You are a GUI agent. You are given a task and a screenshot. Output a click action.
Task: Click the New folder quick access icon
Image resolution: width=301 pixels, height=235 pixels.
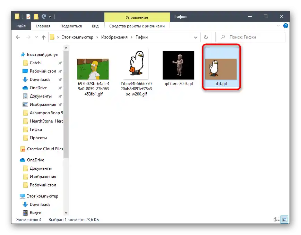tap(36, 17)
